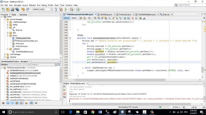Expand the Libraries tree node
The width and height of the screenshot is (206, 115).
tap(5, 57)
